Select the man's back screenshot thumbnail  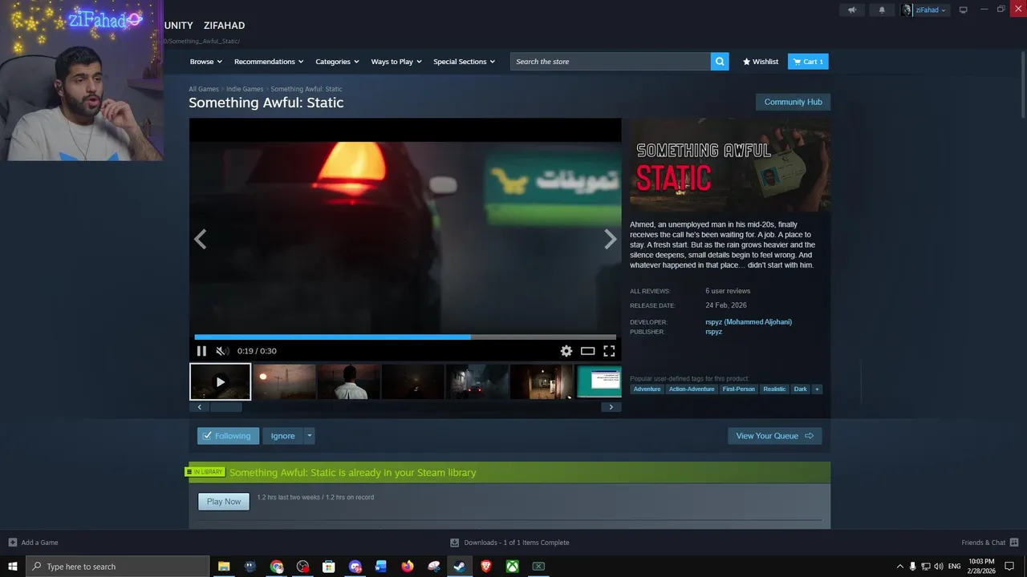coord(349,381)
